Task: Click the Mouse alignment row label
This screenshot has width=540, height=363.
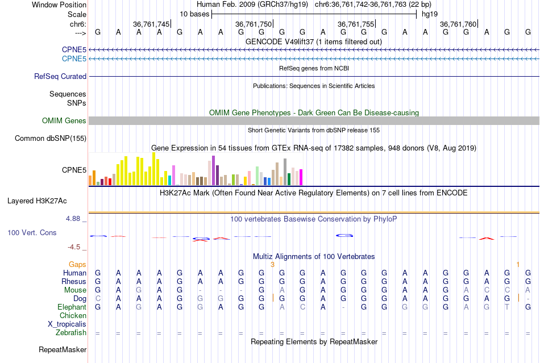Action: [x=75, y=290]
